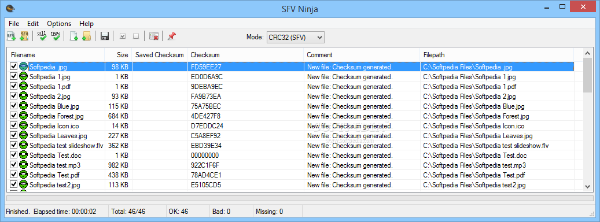Viewport: 600px width, 222px height.
Task: Click status bar entry OK: 46
Action: pyautogui.click(x=178, y=211)
